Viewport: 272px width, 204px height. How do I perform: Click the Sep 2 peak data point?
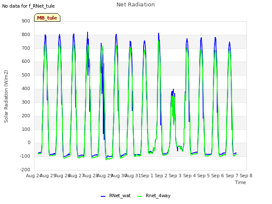click(159, 33)
